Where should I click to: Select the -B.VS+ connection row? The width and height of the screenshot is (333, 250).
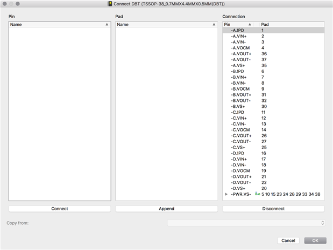pyautogui.click(x=273, y=106)
